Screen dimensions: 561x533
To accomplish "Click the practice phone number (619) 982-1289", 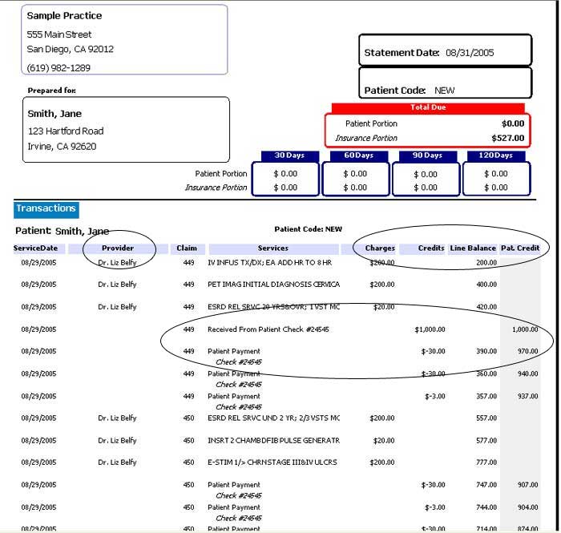I will click(59, 67).
